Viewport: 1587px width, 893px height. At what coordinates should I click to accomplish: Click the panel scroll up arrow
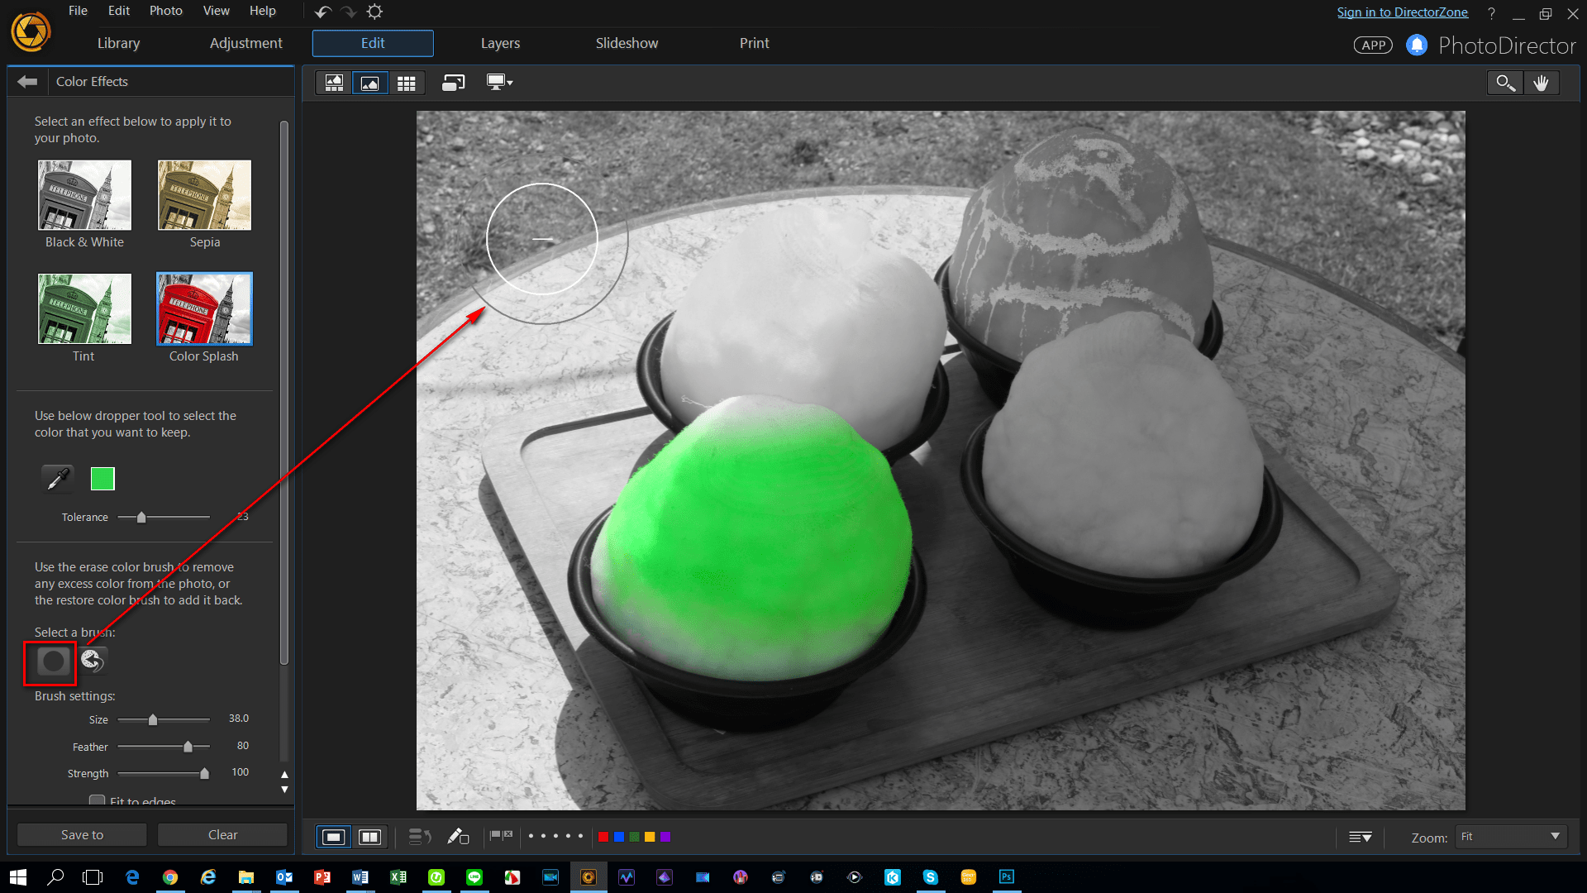(284, 775)
